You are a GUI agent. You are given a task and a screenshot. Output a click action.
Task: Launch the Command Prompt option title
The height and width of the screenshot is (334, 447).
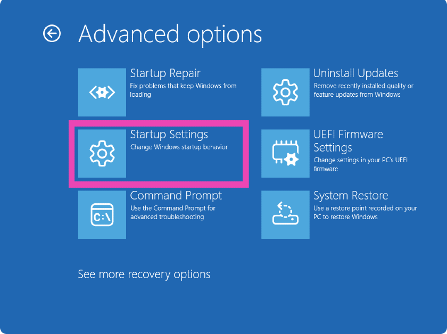pyautogui.click(x=176, y=196)
